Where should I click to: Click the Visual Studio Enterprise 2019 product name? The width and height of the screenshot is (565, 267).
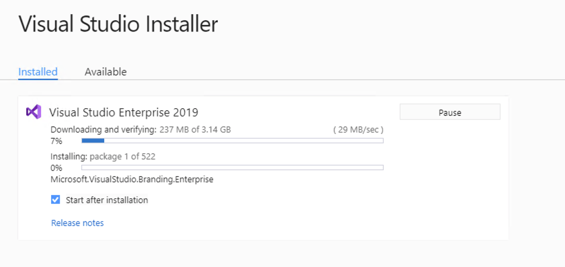tap(124, 112)
